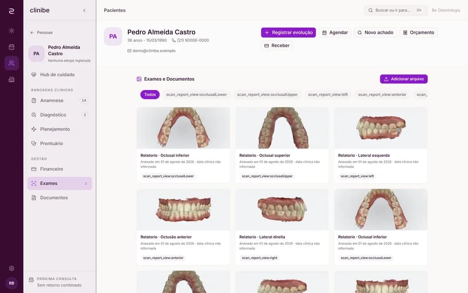Open Hub de cuidado

[x=59, y=75]
